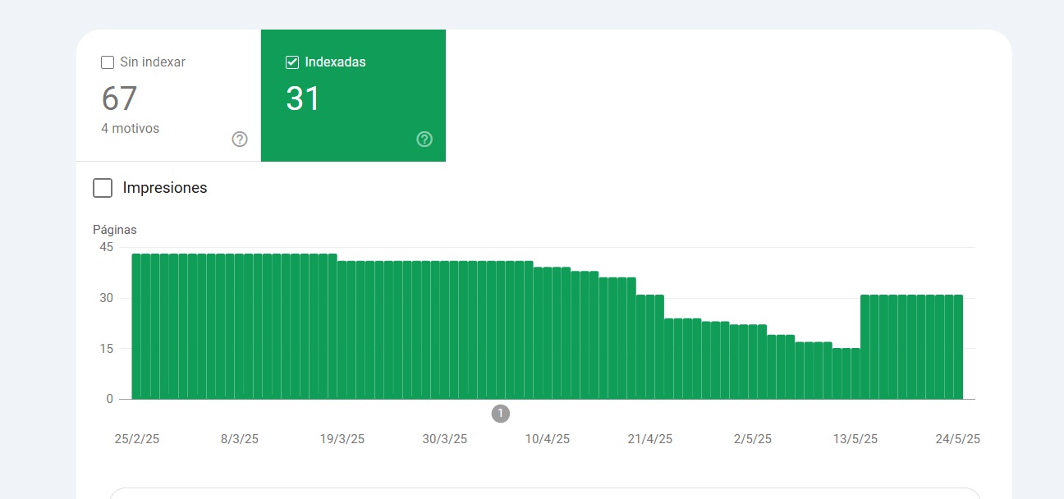The width and height of the screenshot is (1064, 499).
Task: Click the bar above the 2/5/25 label
Action: coord(752,361)
